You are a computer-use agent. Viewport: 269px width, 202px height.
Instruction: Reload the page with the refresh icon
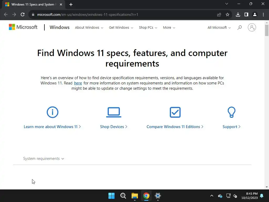(x=23, y=15)
